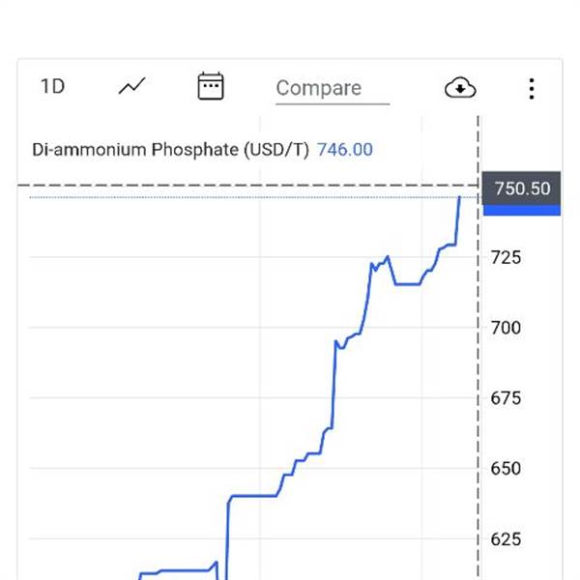
Task: Click the 675 price axis label
Action: (506, 398)
